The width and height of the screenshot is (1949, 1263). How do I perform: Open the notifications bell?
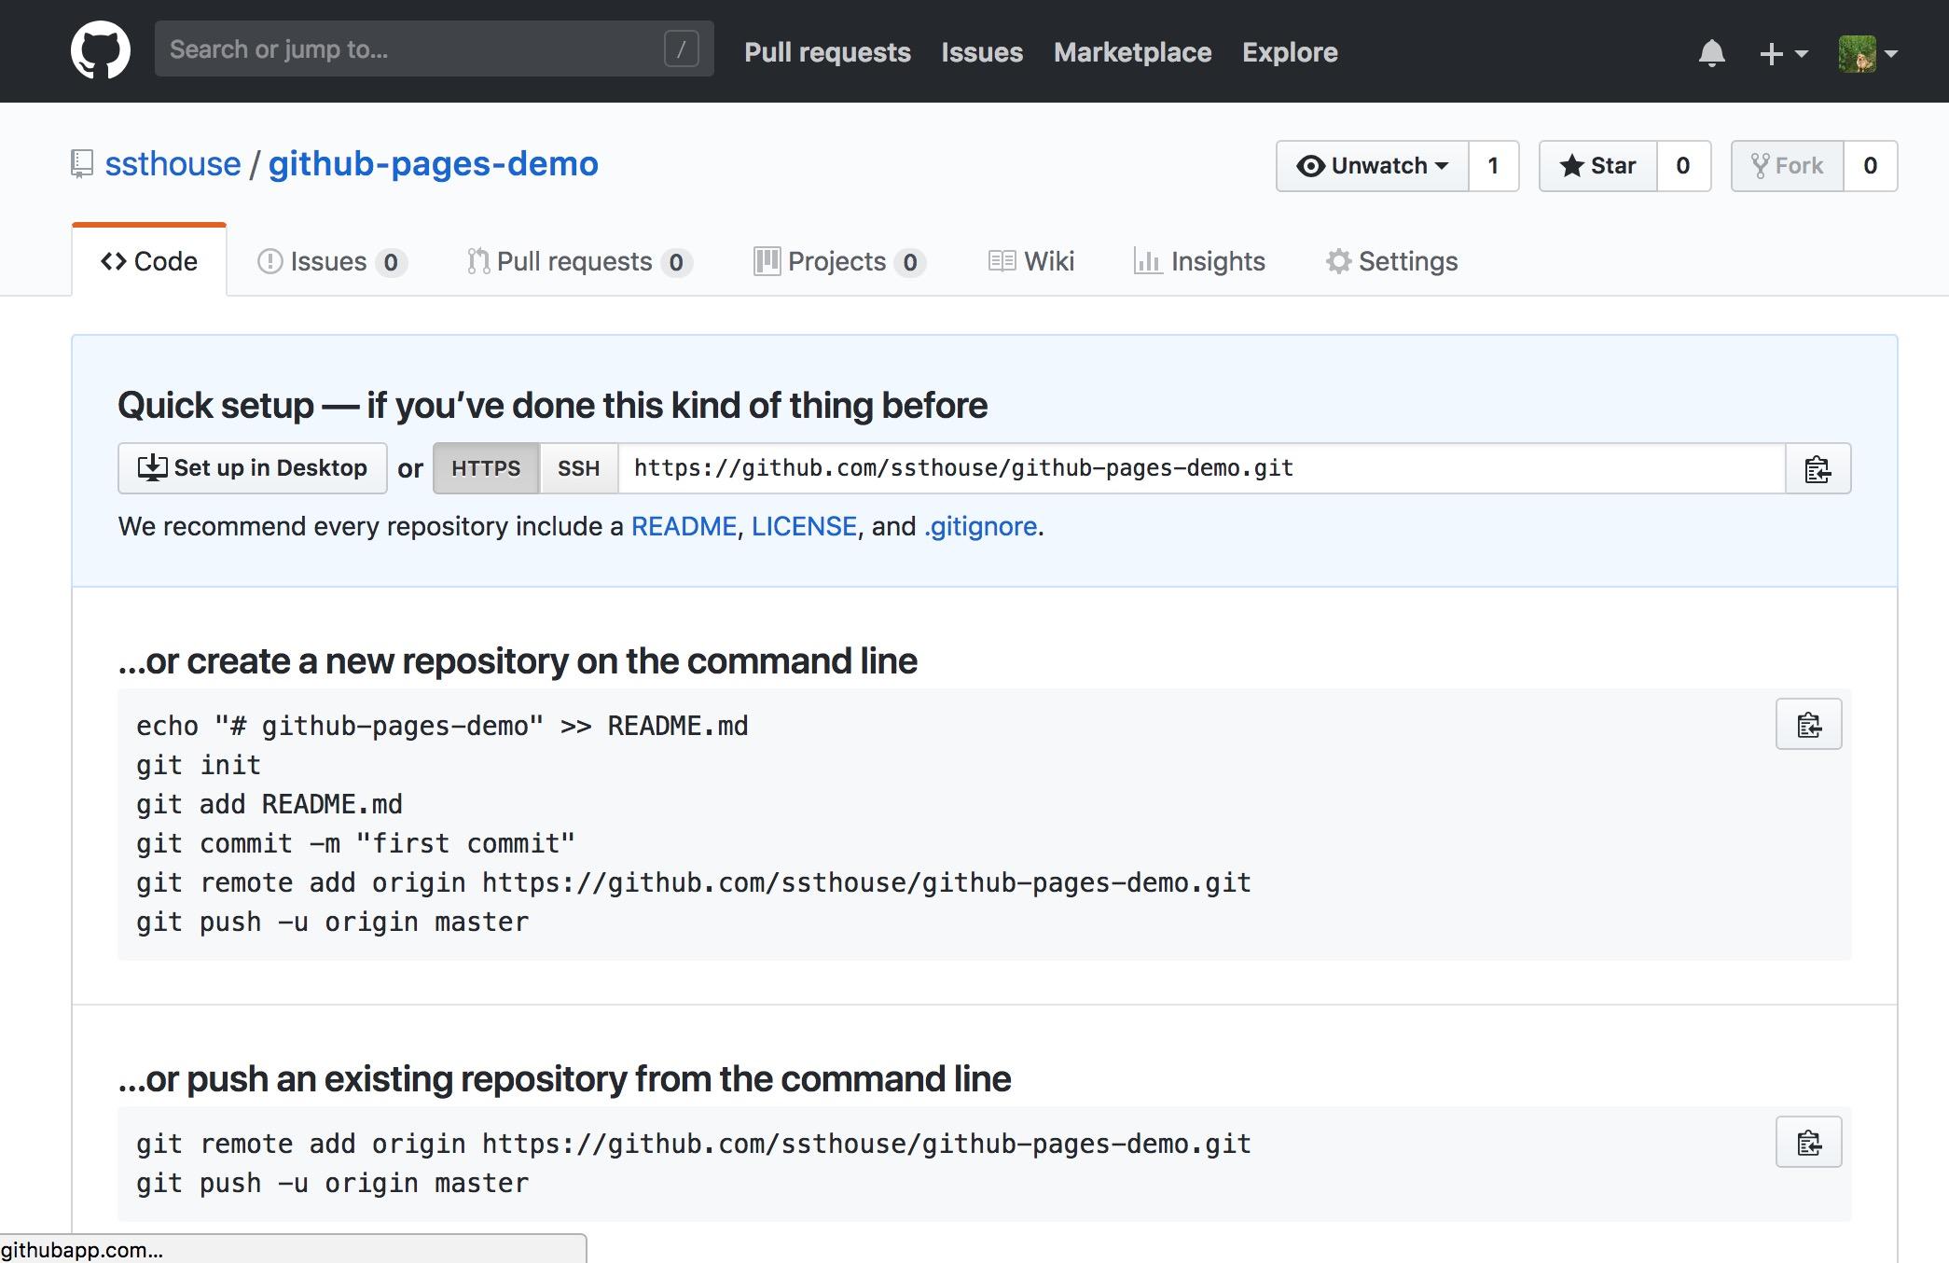pos(1712,53)
